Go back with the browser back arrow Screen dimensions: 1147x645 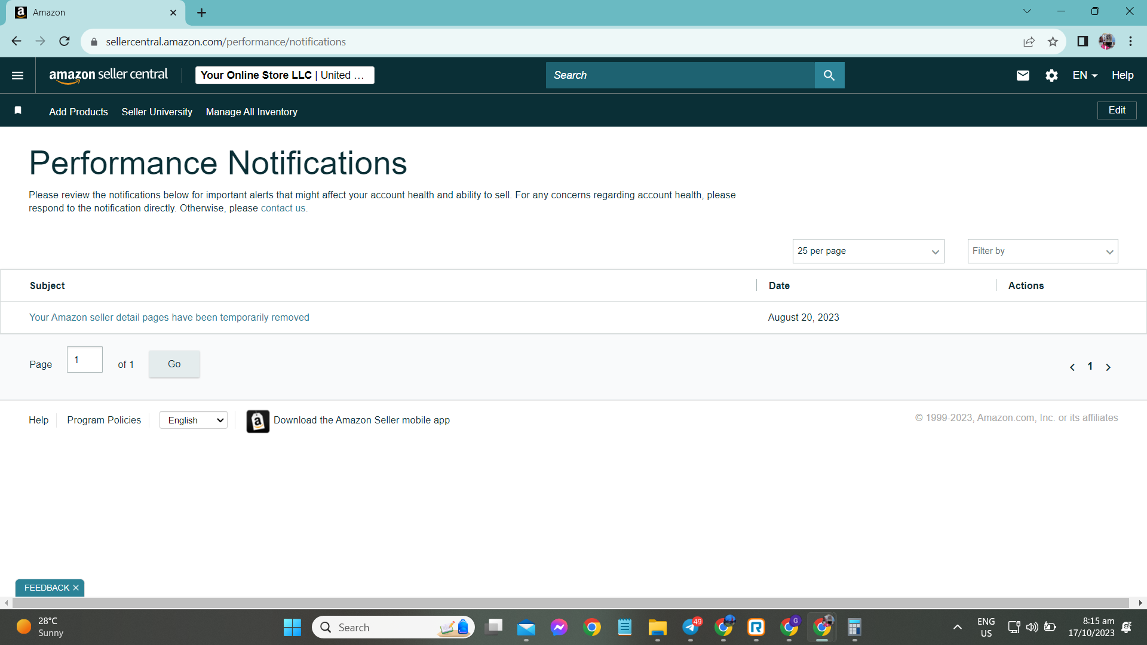tap(16, 41)
